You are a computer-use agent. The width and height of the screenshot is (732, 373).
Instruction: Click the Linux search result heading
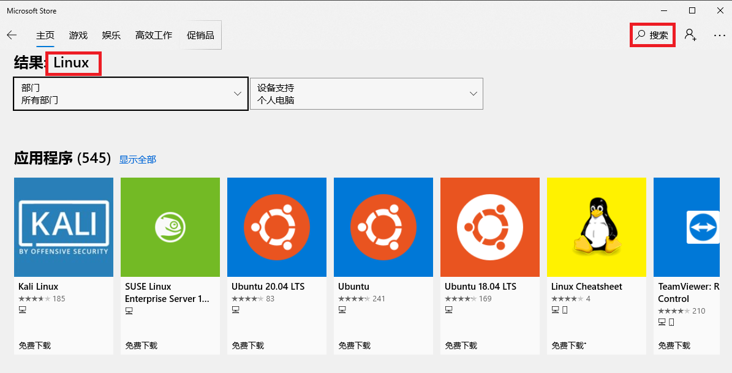pyautogui.click(x=71, y=62)
